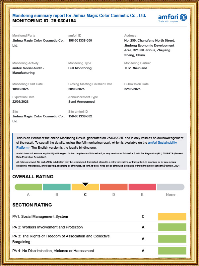This screenshot has height=266, width=199.
Task: Click the SECTION RATING heading
Action: (32, 205)
